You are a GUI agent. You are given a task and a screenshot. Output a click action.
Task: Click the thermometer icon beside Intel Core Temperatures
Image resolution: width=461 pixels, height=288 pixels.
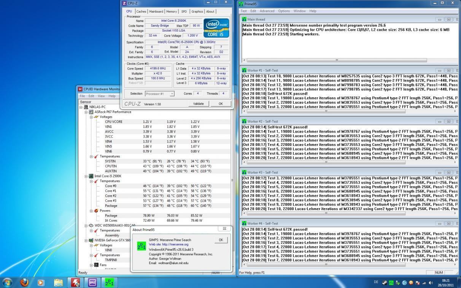[x=96, y=181]
